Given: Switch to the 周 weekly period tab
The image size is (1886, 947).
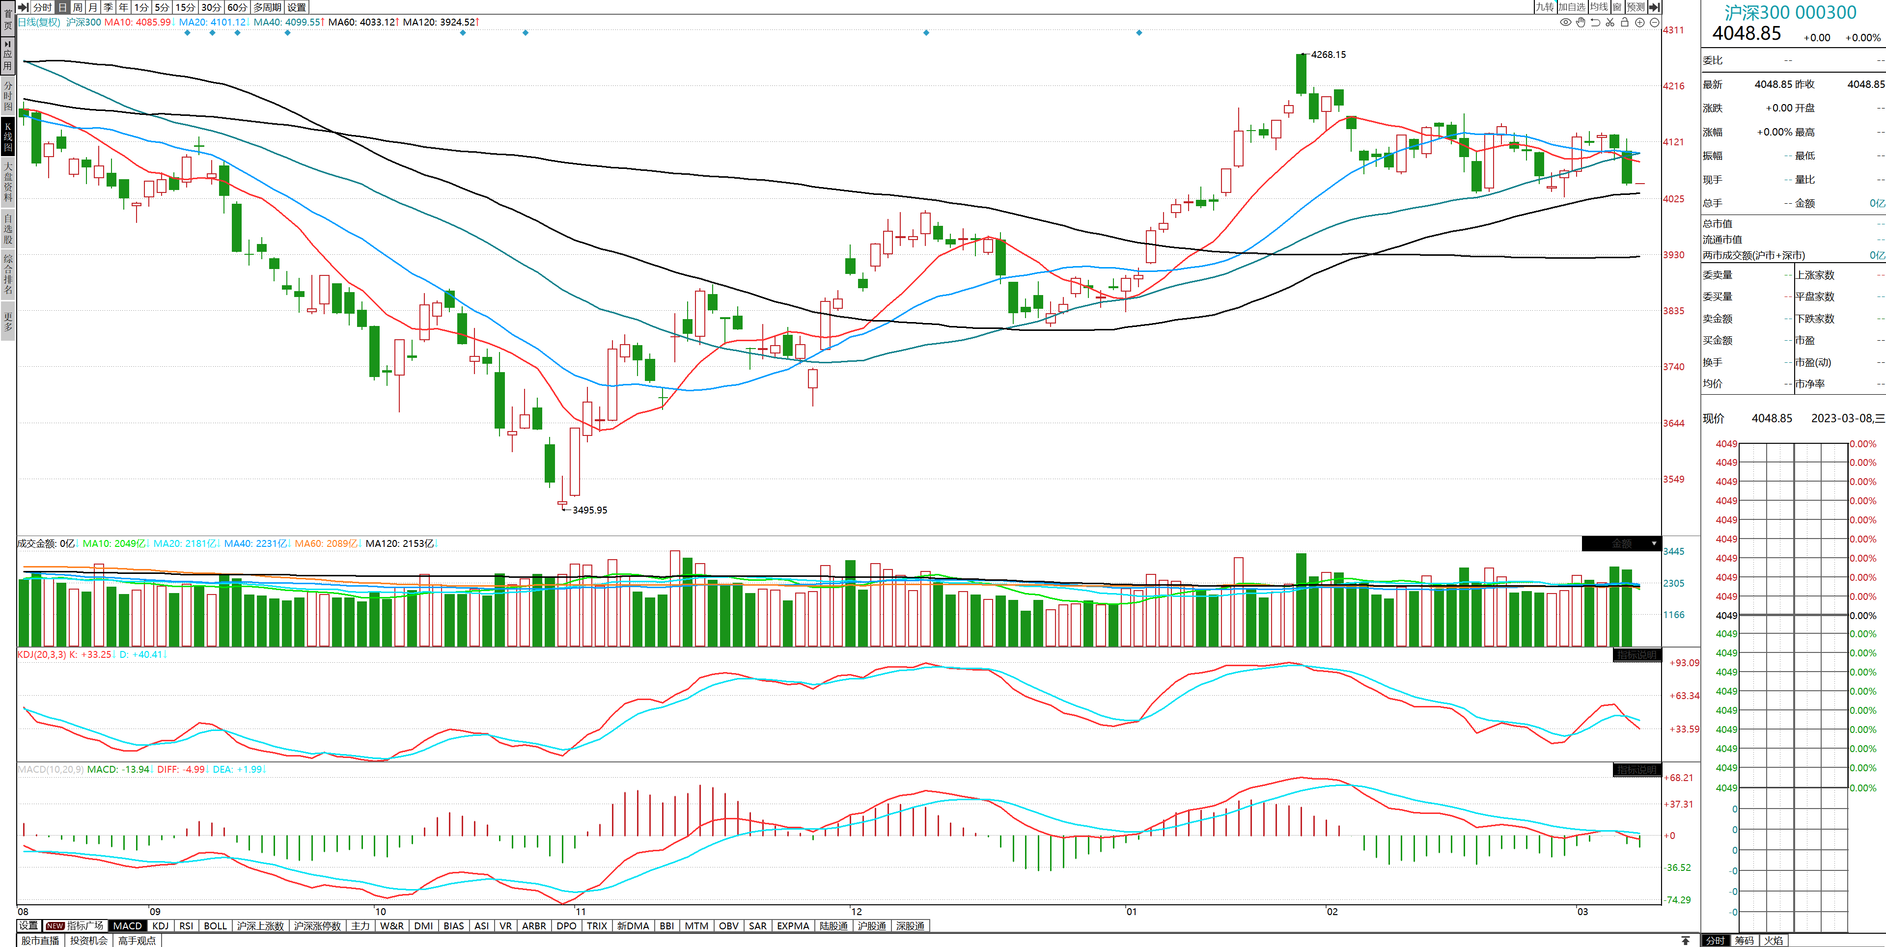Looking at the screenshot, I should [78, 6].
